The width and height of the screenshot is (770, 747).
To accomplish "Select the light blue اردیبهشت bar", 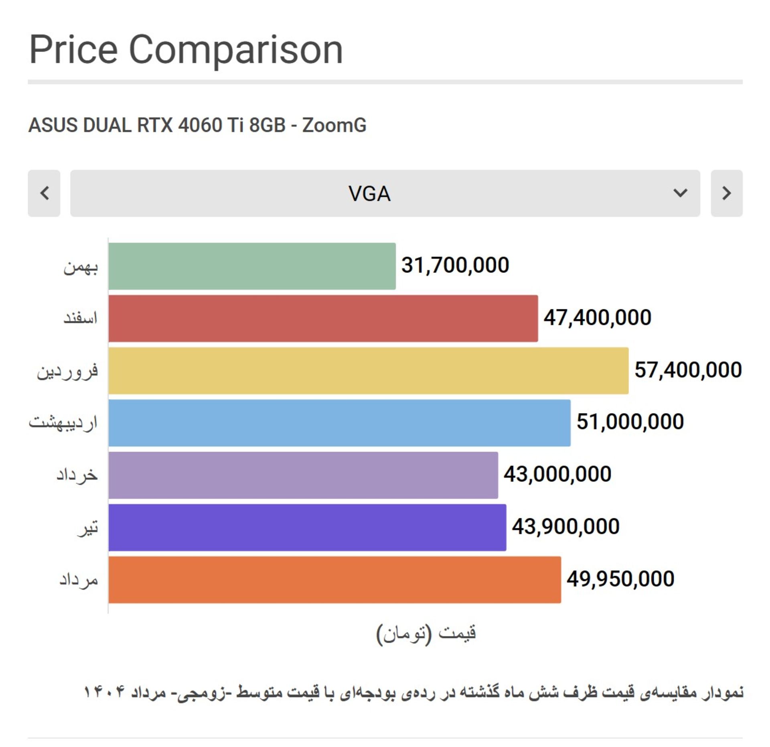I will tap(339, 423).
